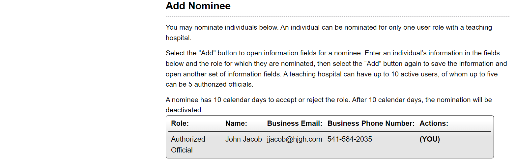The image size is (516, 165).
Task: Click the word "deactivated." above the table
Action: [184, 110]
